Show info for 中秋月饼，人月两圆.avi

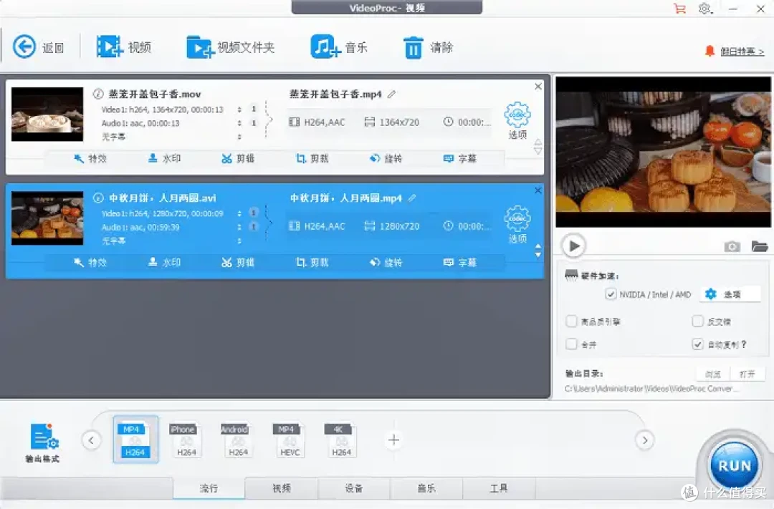(97, 198)
